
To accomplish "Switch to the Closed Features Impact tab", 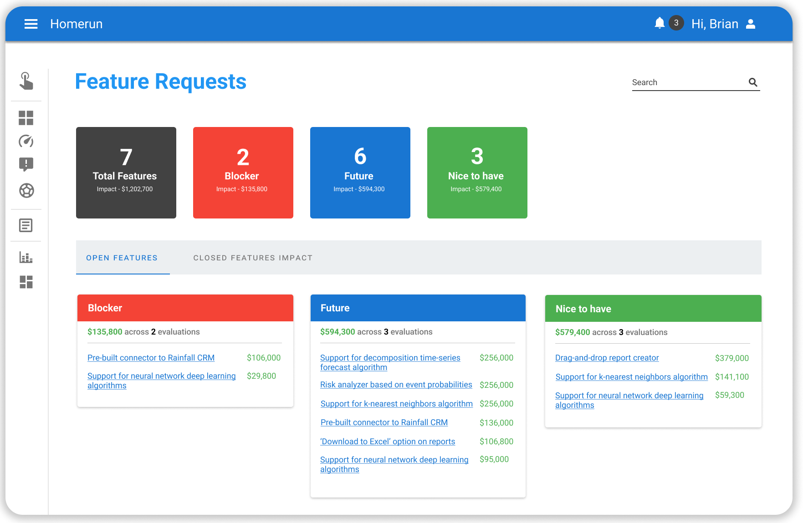I will coord(253,258).
